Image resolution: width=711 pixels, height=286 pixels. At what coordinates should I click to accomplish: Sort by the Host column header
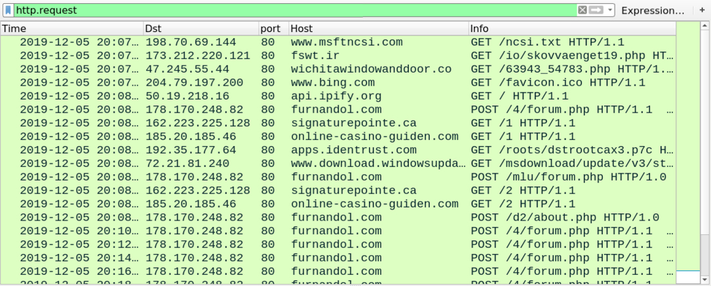[x=379, y=29]
